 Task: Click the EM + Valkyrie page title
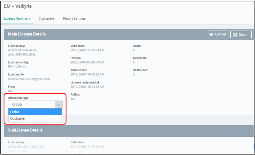(18, 6)
